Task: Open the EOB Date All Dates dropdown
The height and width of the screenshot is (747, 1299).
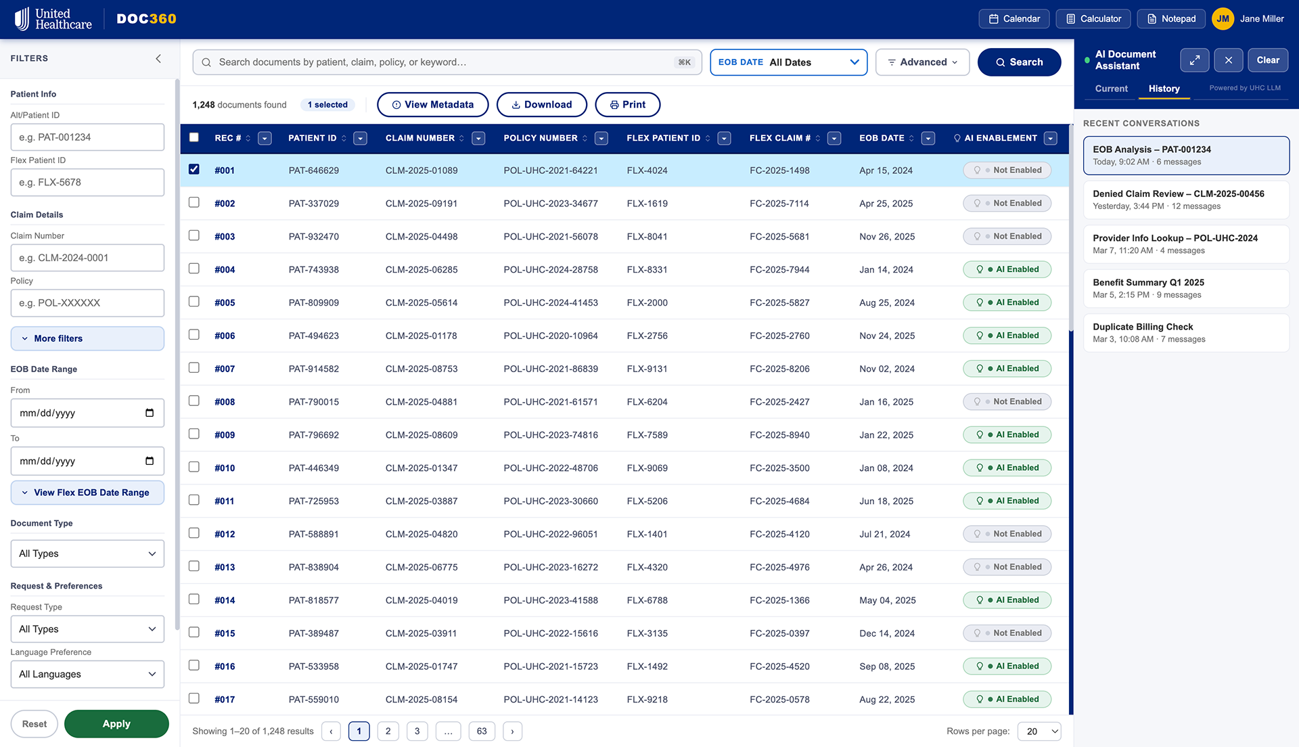Action: click(x=788, y=62)
